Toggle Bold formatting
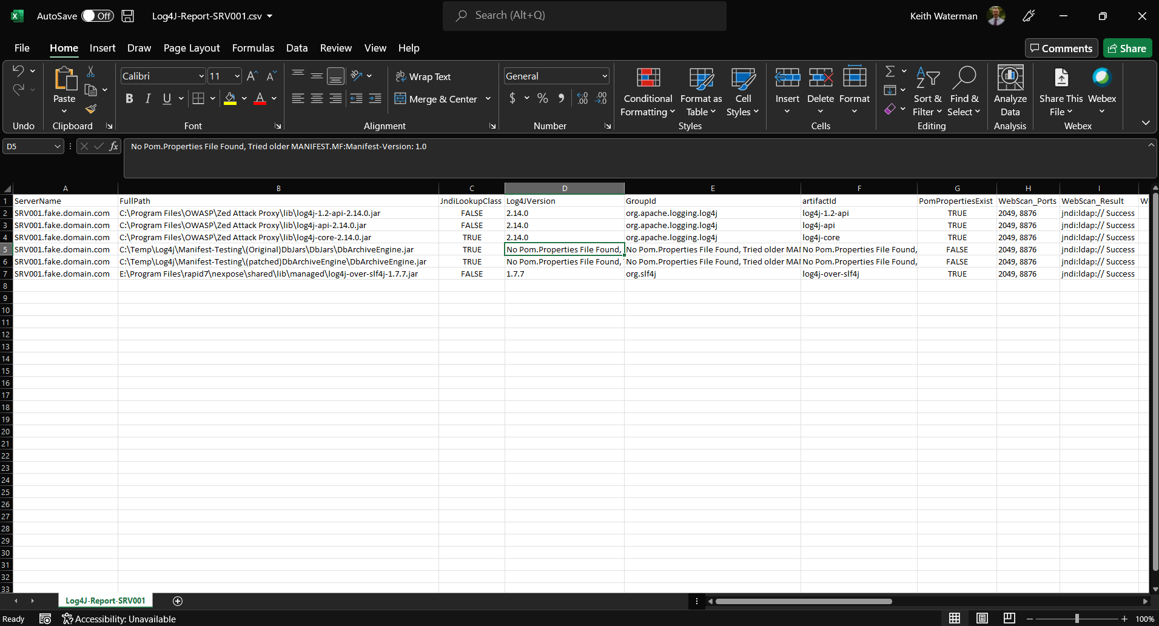This screenshot has width=1159, height=626. coord(129,98)
